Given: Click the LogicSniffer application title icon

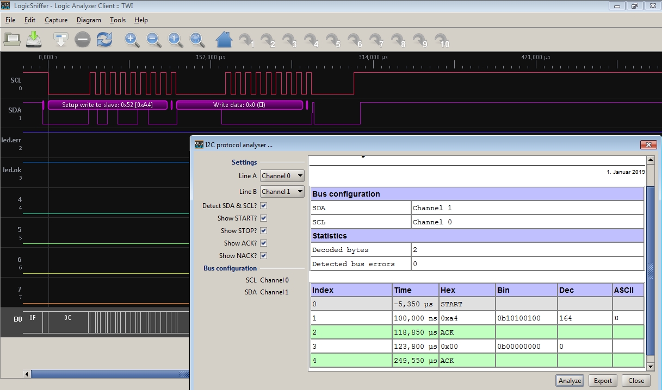Looking at the screenshot, I should tap(5, 6).
